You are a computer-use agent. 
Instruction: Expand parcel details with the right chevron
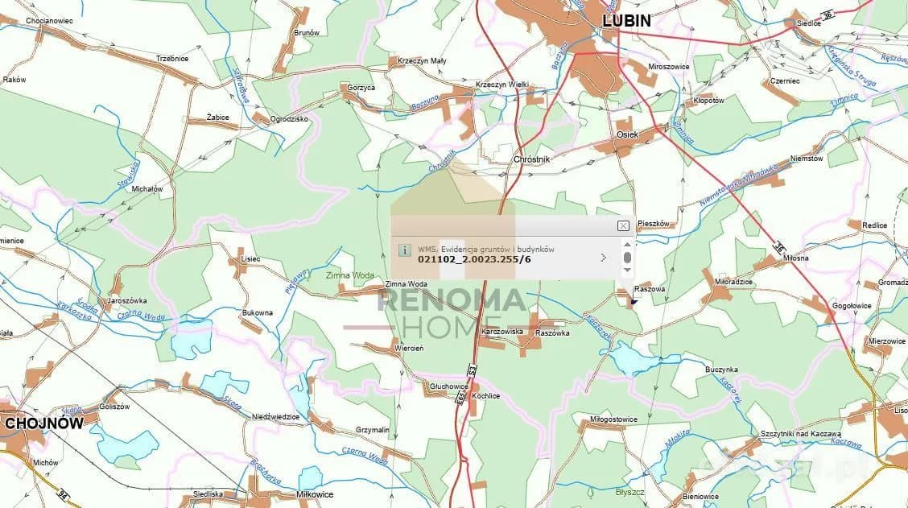click(x=604, y=257)
